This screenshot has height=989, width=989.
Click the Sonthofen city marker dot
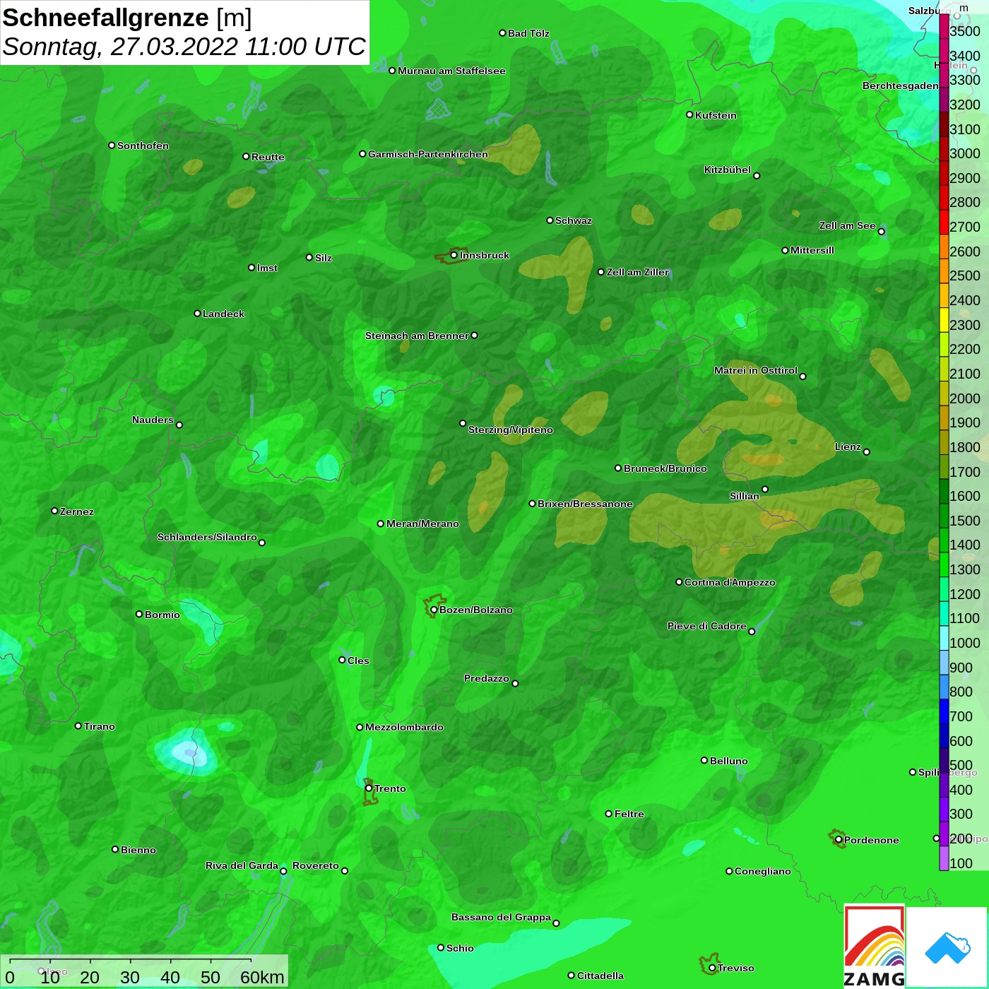[x=112, y=146]
